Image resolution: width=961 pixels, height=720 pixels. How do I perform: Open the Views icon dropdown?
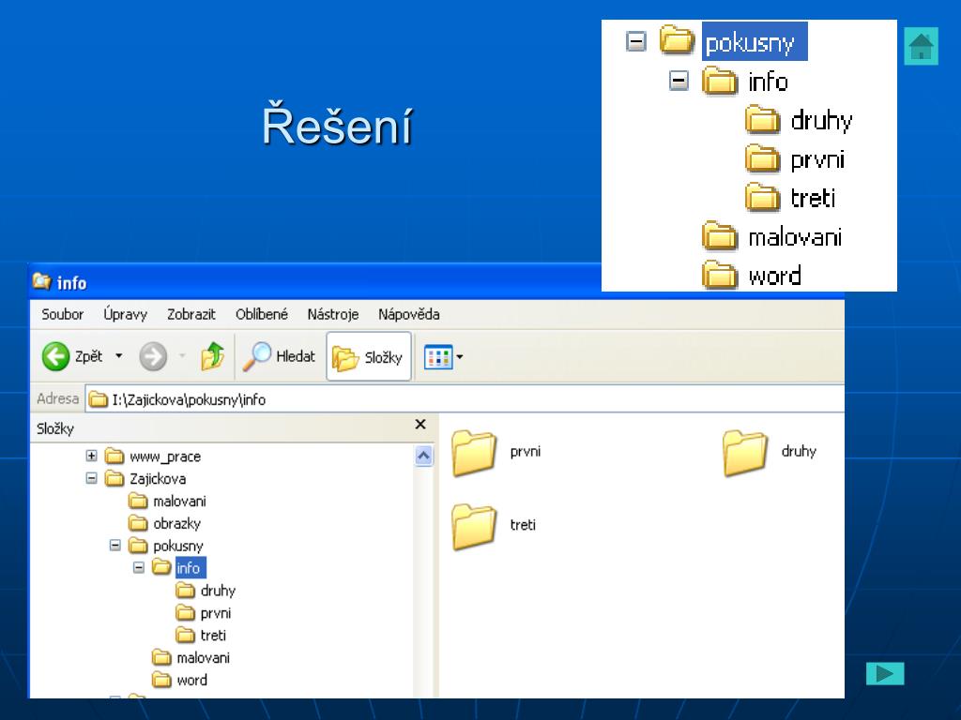click(x=444, y=357)
